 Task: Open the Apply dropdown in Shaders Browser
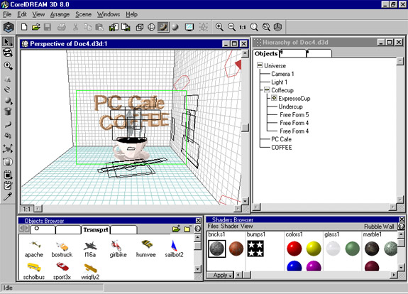[x=220, y=275]
